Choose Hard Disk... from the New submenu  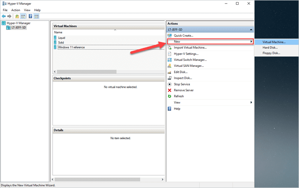coord(277,48)
